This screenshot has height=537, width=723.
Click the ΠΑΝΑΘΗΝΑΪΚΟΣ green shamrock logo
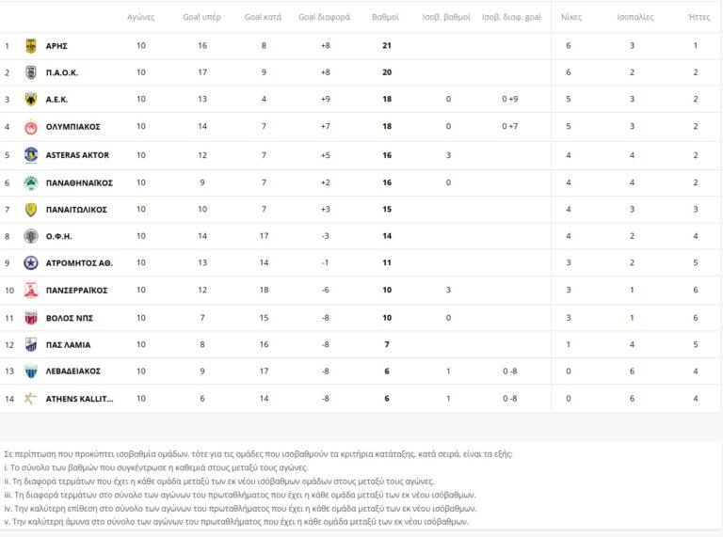[x=30, y=182]
